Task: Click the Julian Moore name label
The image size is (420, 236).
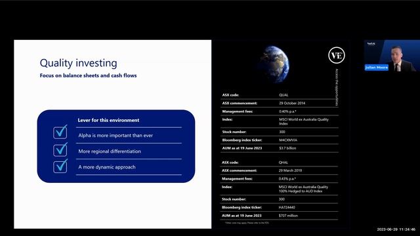Action: tap(376, 68)
